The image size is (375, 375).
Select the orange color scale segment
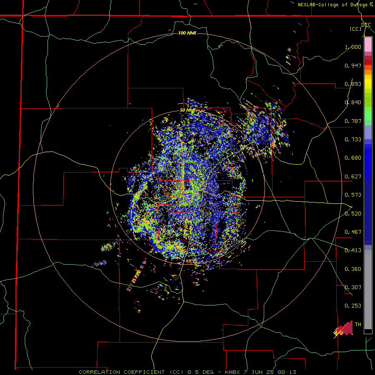pyautogui.click(x=368, y=72)
